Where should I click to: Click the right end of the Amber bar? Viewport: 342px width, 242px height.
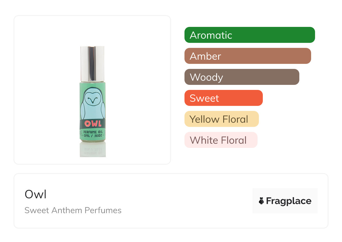click(307, 56)
